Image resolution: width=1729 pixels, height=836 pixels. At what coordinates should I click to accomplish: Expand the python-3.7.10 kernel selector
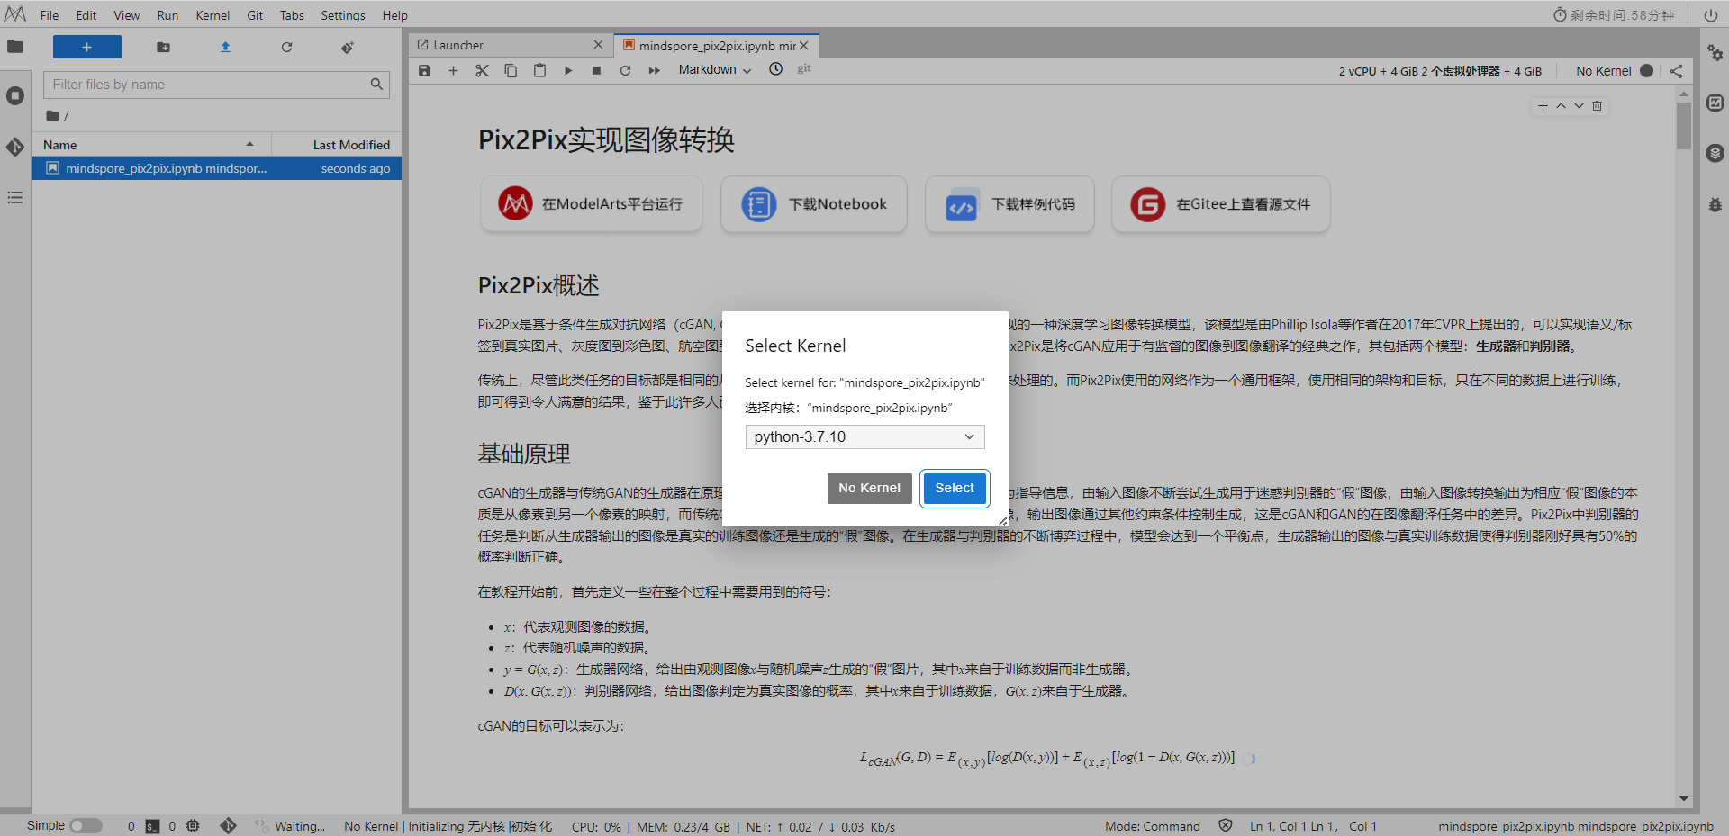[x=864, y=436]
